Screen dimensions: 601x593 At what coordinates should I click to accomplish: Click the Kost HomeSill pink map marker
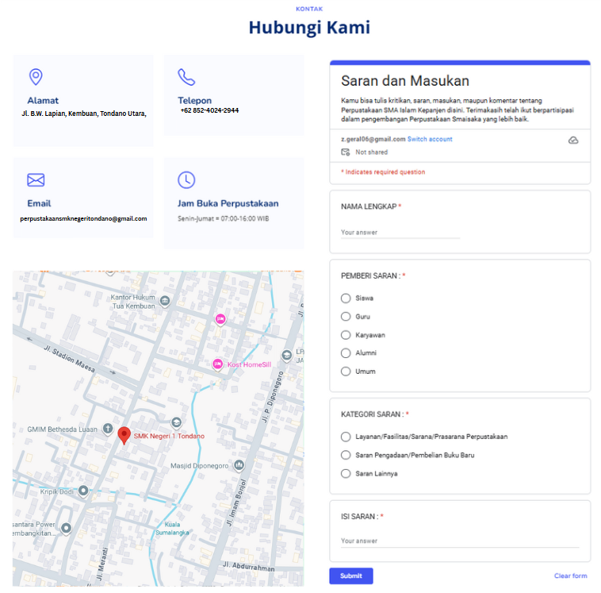218,364
